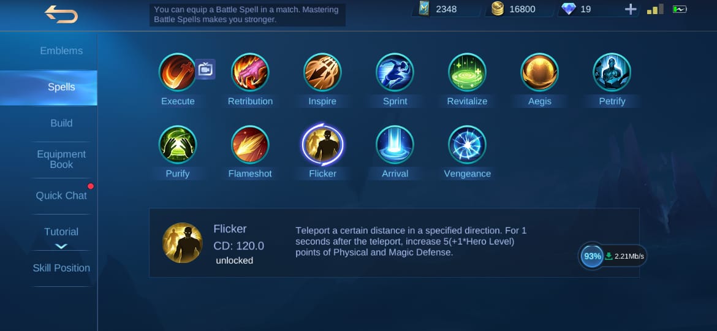Screen dimensions: 717x331
Task: Pick the Vengeance spell icon
Action: [467, 145]
